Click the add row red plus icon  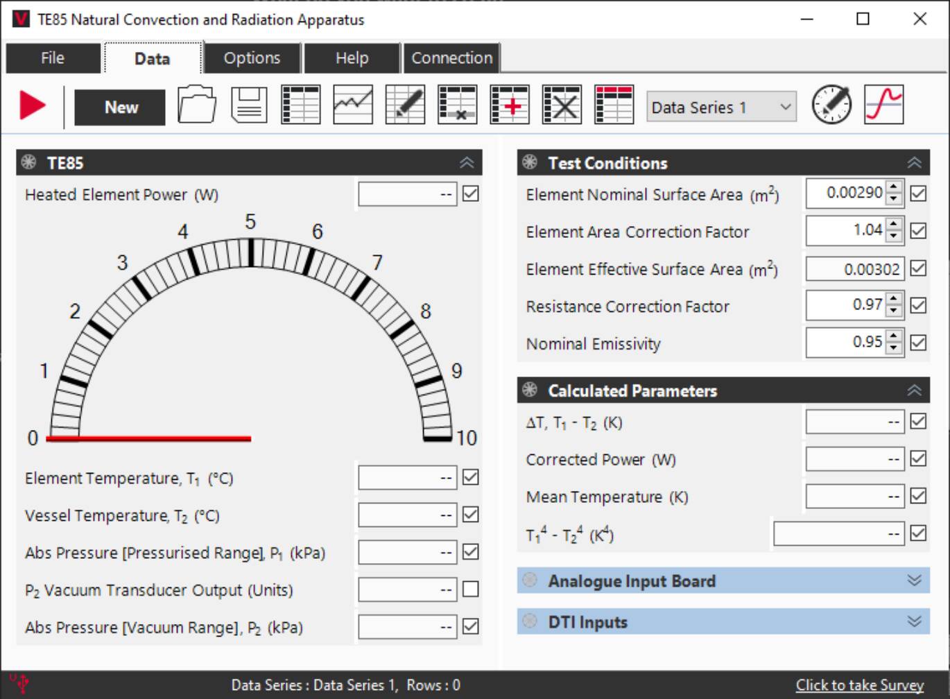(x=510, y=105)
